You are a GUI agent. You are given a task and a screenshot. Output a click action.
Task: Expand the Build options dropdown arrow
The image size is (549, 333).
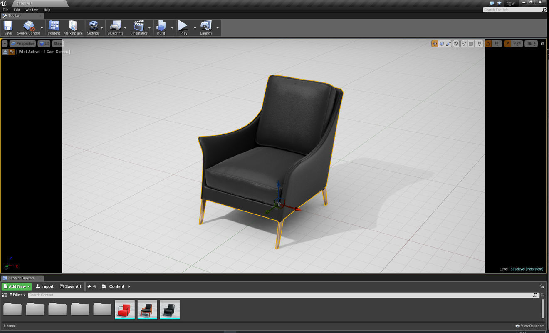(172, 28)
